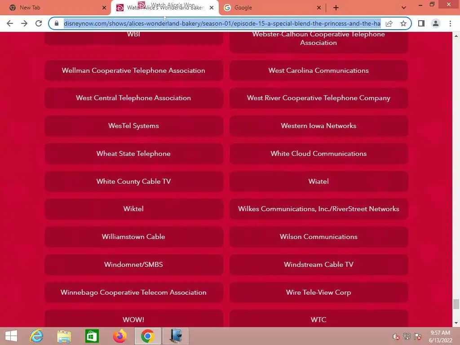
Task: Choose West Carolina Communications
Action: click(x=318, y=71)
